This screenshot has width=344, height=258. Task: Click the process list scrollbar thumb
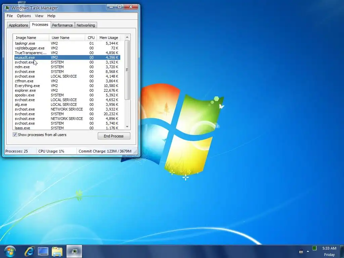click(127, 70)
